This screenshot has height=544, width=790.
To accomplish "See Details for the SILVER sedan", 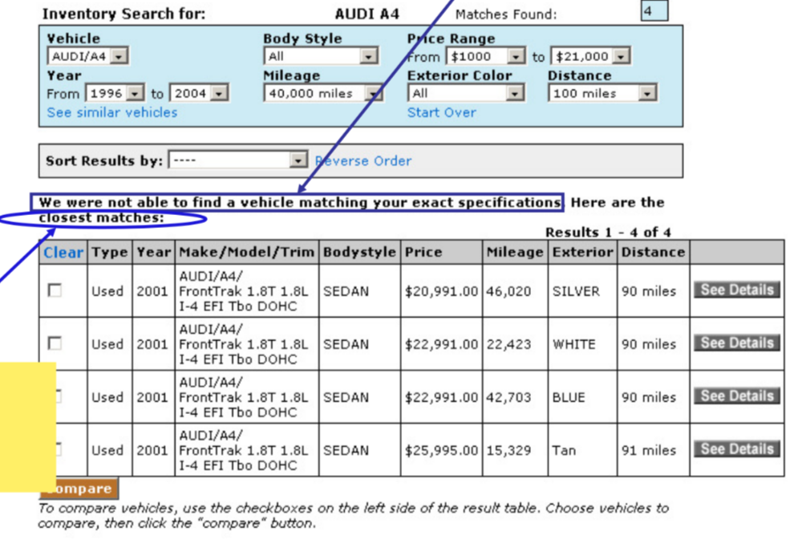I will [737, 290].
